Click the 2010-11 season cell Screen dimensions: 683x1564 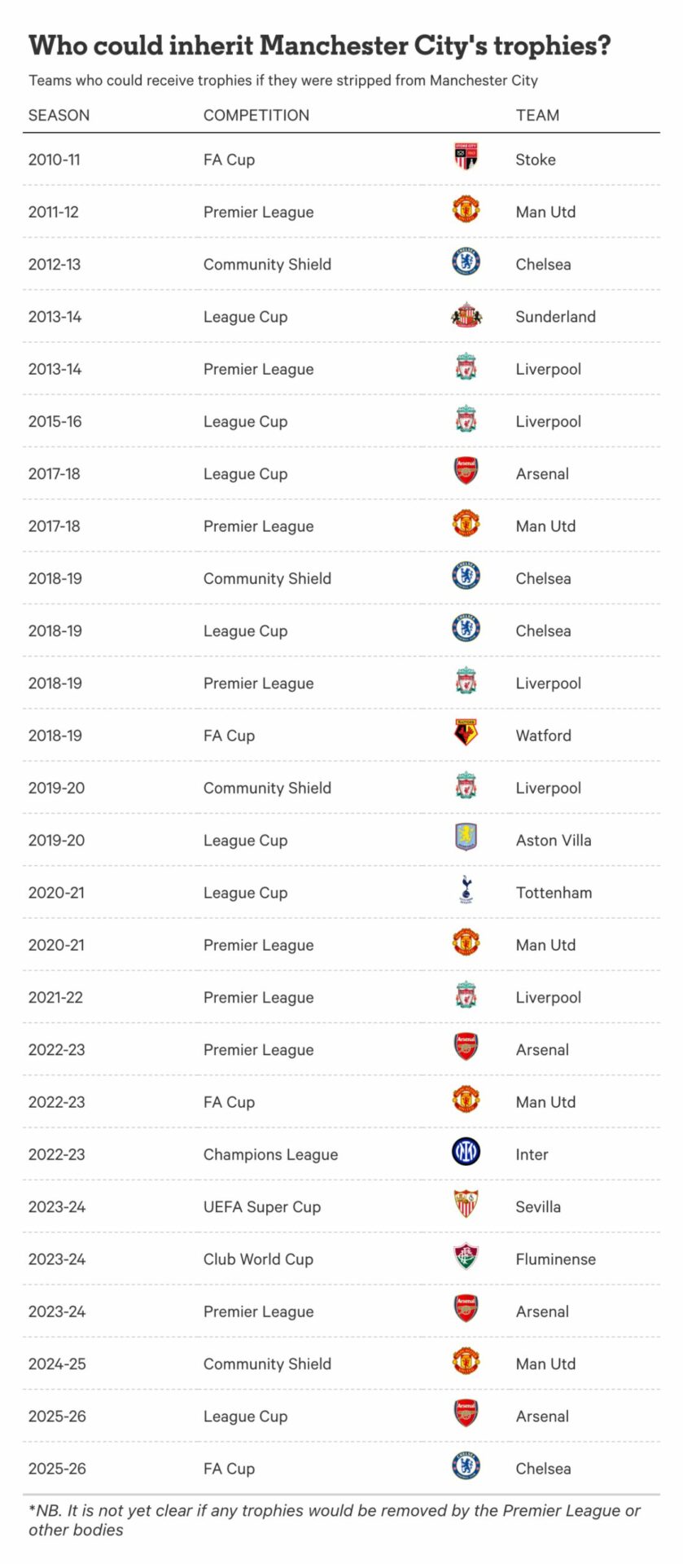(x=55, y=160)
